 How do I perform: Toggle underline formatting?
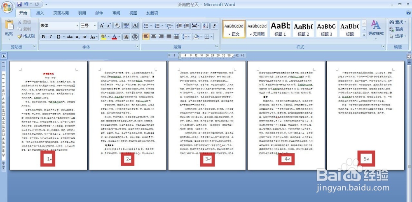coord(58,37)
